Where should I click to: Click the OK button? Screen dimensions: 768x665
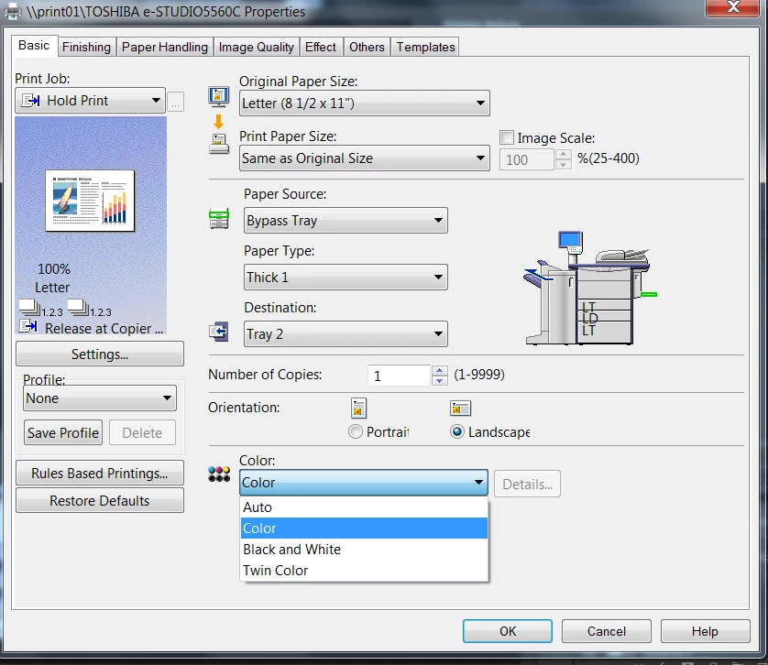click(508, 631)
